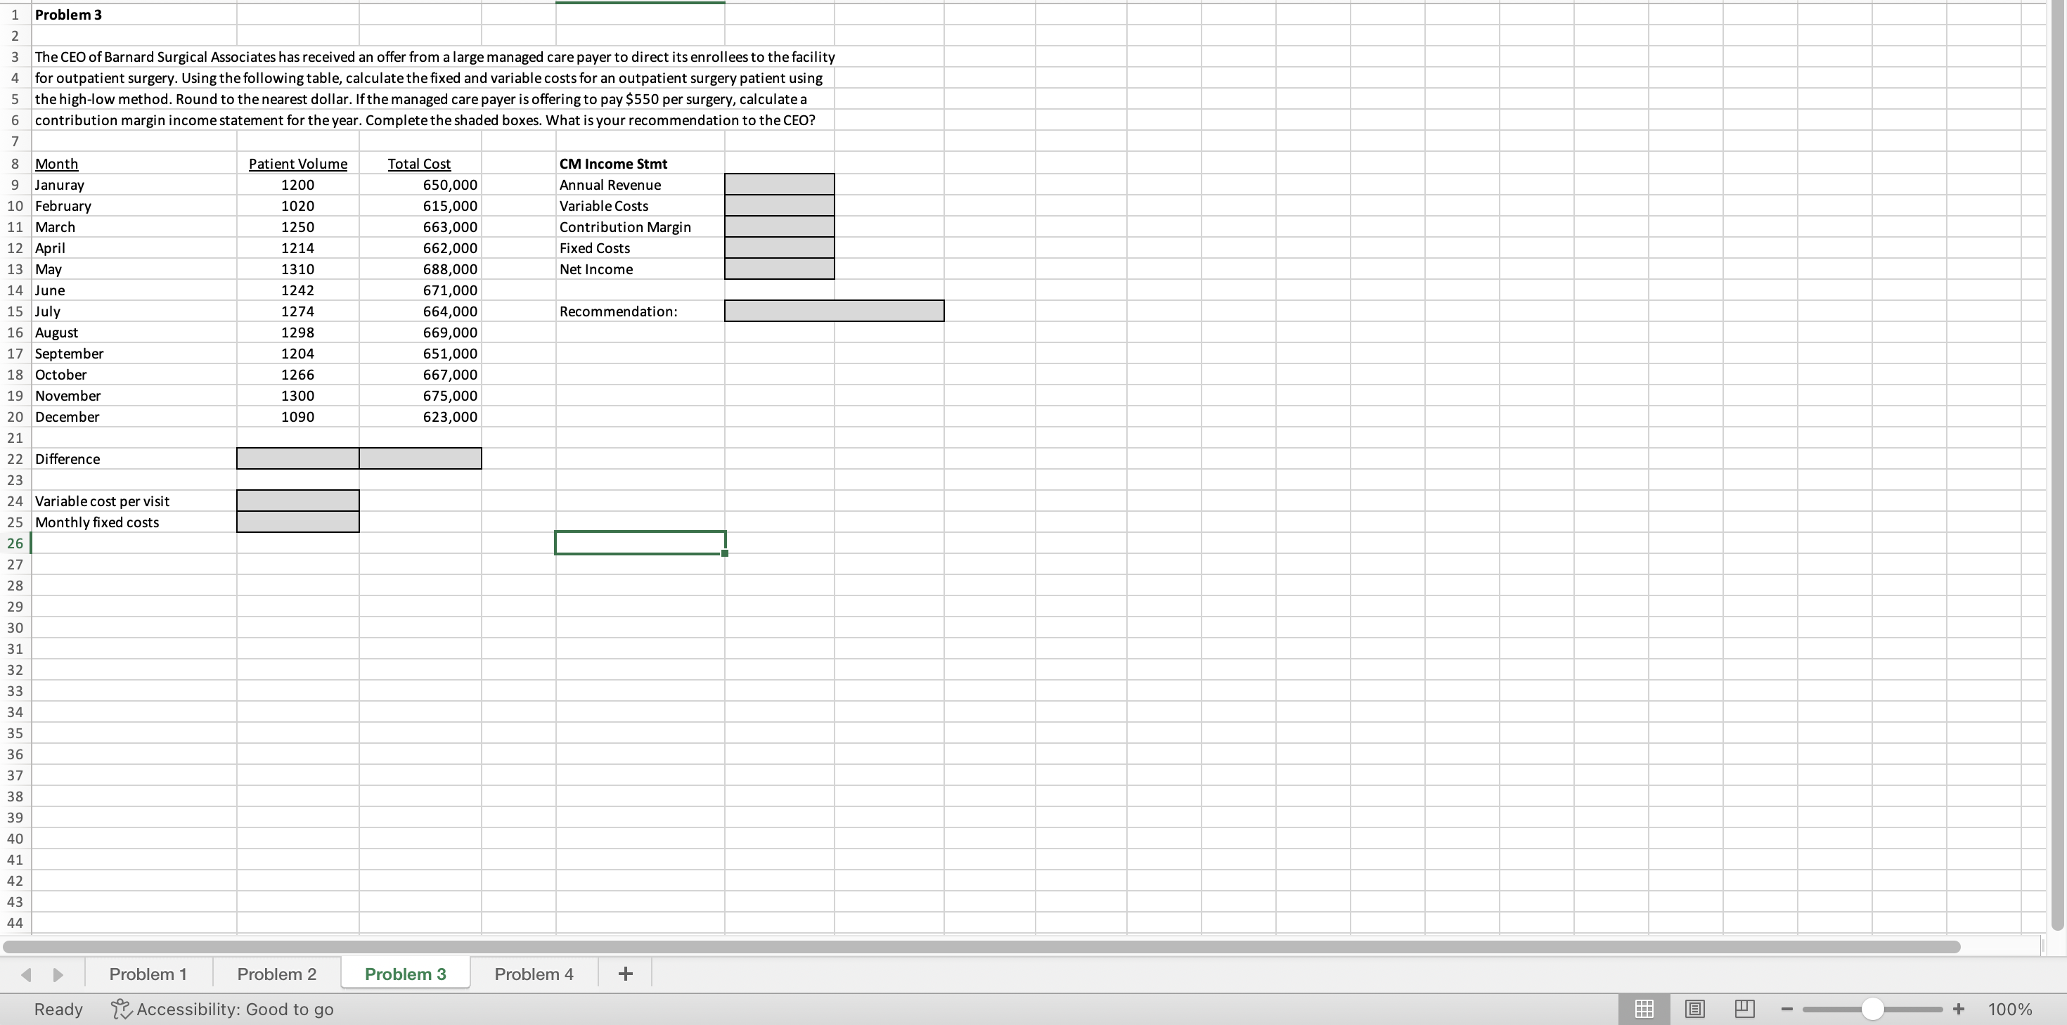Switch to Normal view icon
Image resolution: width=2067 pixels, height=1025 pixels.
[x=1643, y=1009]
